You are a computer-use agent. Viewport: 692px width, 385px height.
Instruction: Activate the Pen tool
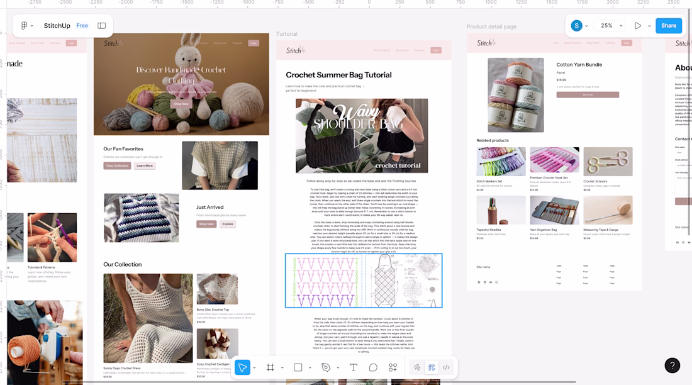pos(326,367)
